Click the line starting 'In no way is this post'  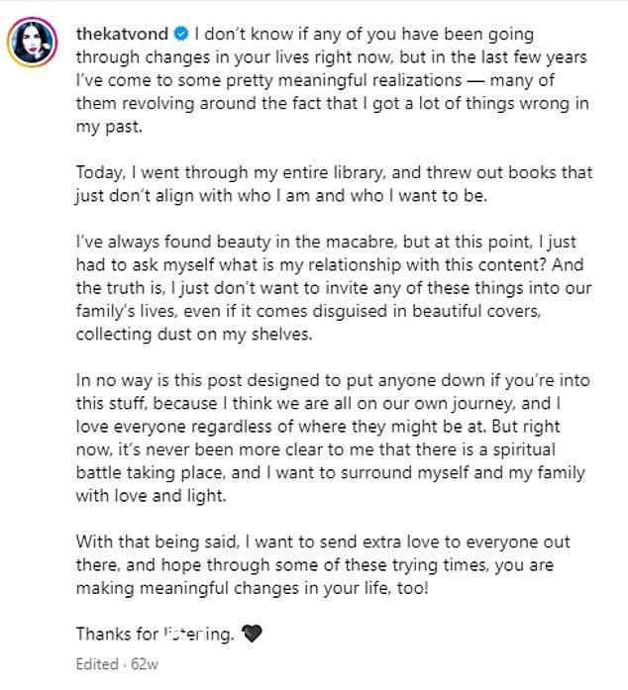pos(333,380)
